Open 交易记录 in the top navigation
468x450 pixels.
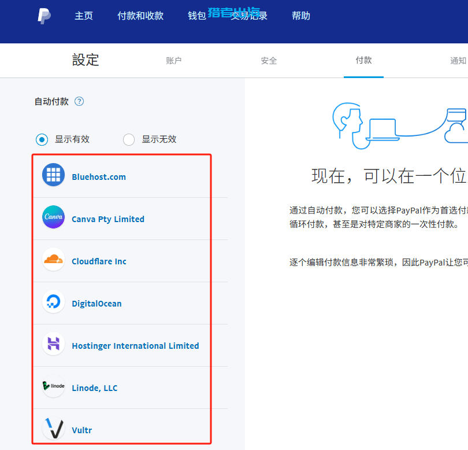pyautogui.click(x=249, y=16)
